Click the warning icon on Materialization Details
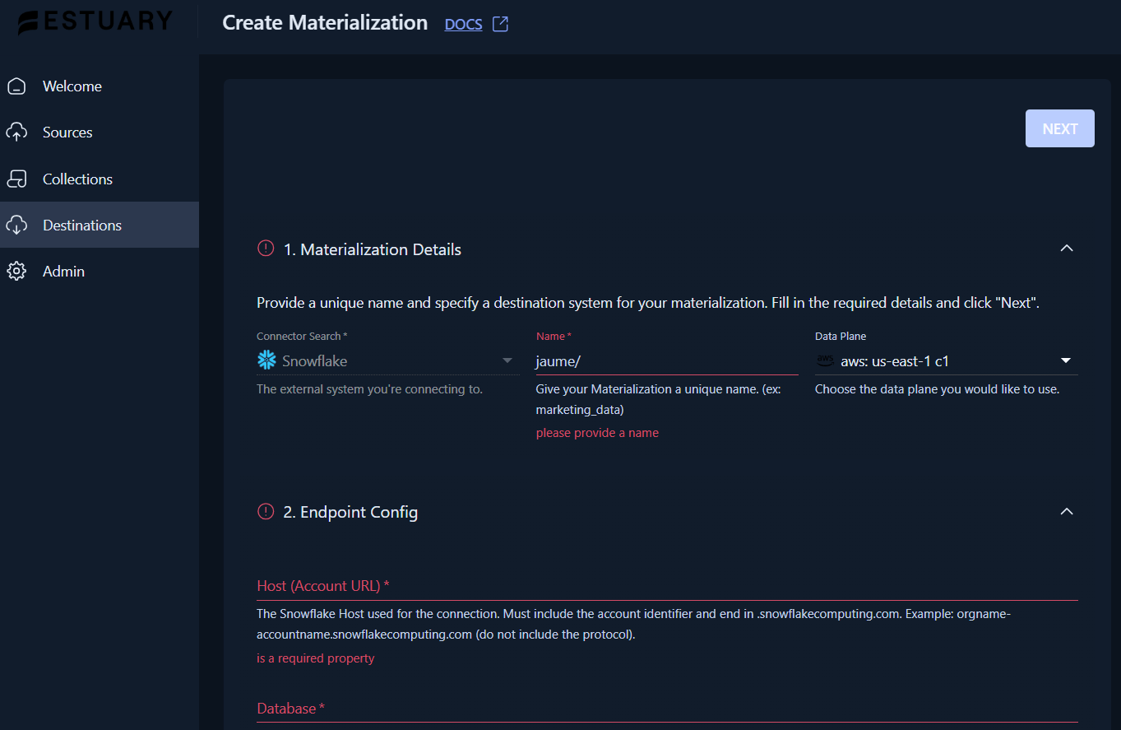Screen dimensions: 1121x730 (265, 249)
